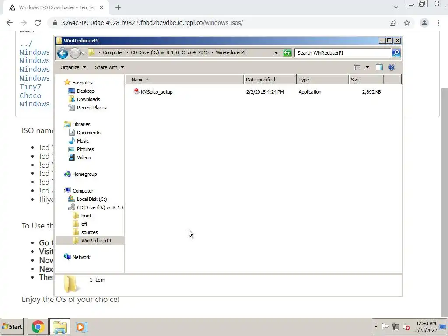Open Recent Places in Favorites

pos(91,108)
